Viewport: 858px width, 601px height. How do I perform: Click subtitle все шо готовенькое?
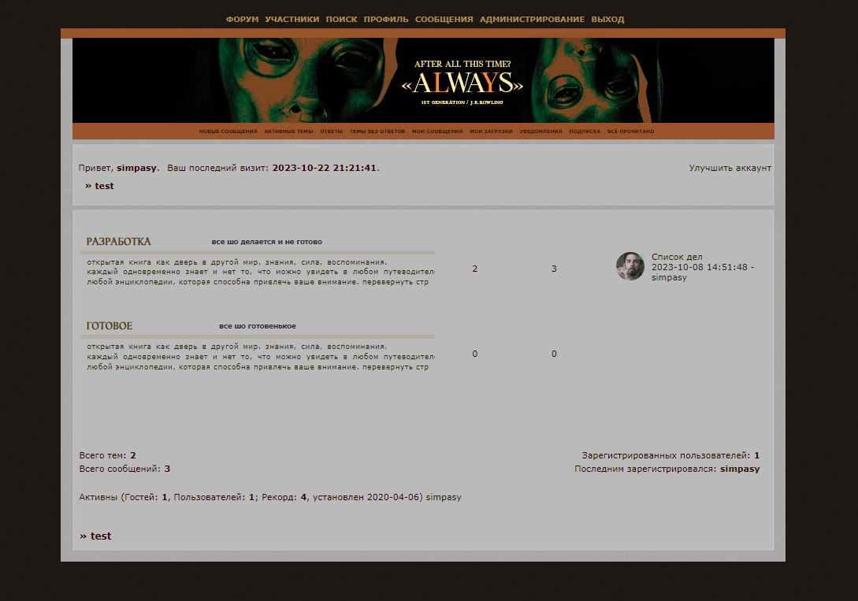(x=257, y=326)
